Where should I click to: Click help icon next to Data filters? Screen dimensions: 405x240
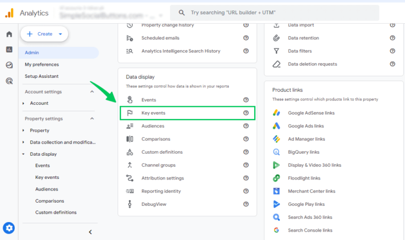(x=392, y=51)
